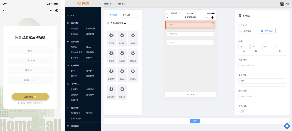Open 业绩配比 in the sidebar
The height and width of the screenshot is (131, 292).
point(75,89)
